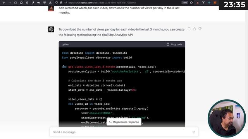Click the browser forward arrow

click(10, 3)
